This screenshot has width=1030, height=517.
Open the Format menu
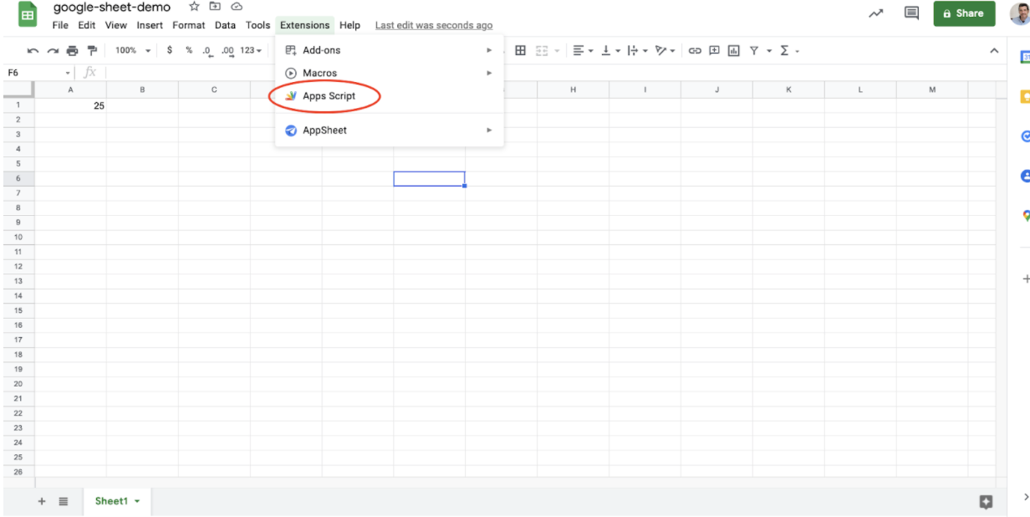pos(189,25)
